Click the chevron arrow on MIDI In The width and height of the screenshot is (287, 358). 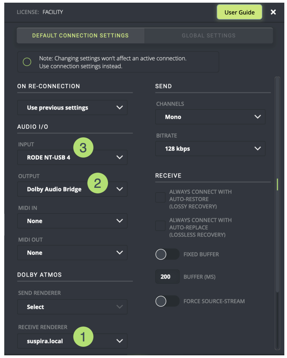pyautogui.click(x=120, y=221)
